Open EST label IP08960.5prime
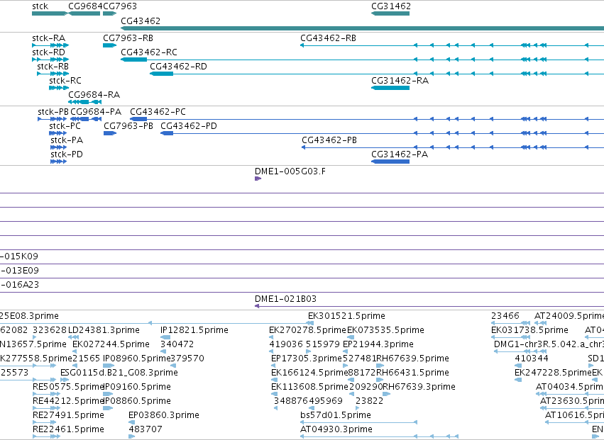The width and height of the screenshot is (604, 440). (137, 359)
